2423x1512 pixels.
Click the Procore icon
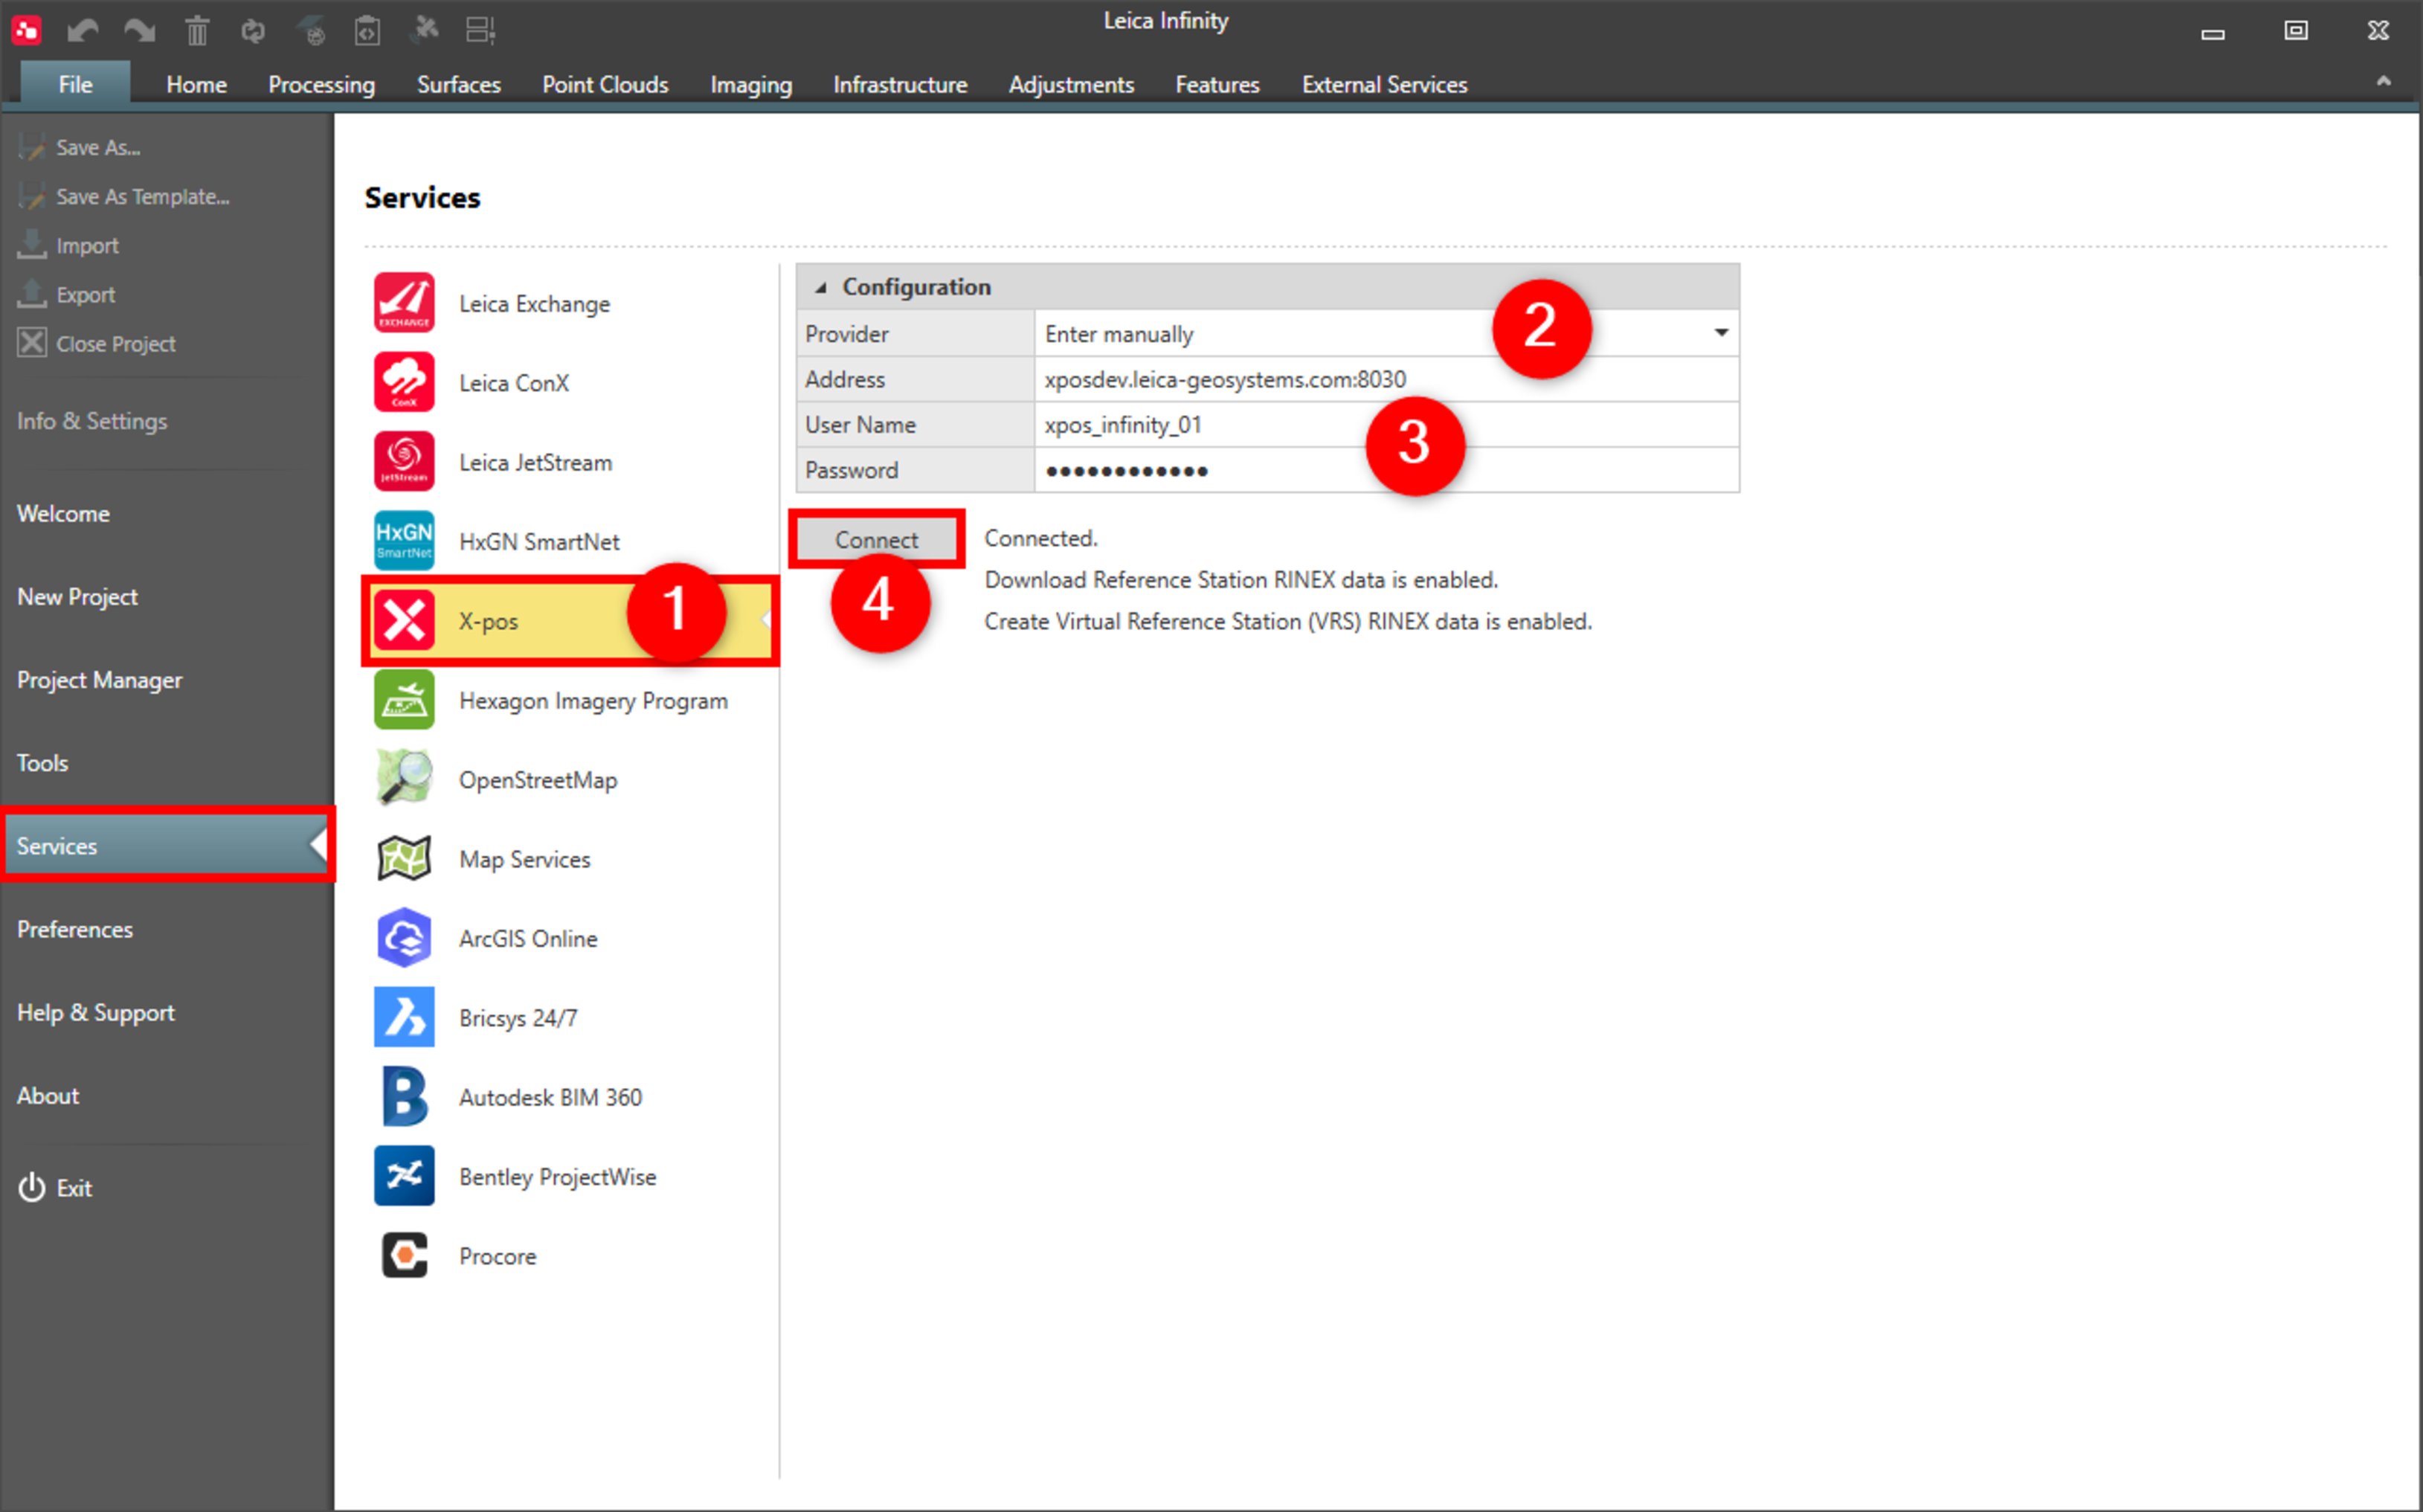pos(404,1255)
